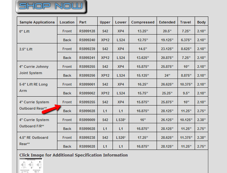Click the 16" compressed value
This screenshot has width=227, height=173.
[143, 120]
